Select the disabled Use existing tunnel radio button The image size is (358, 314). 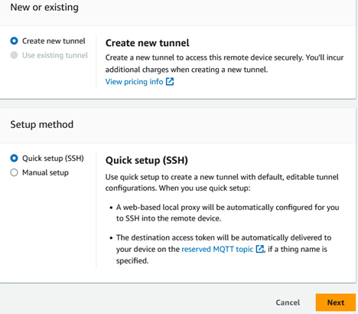[14, 55]
